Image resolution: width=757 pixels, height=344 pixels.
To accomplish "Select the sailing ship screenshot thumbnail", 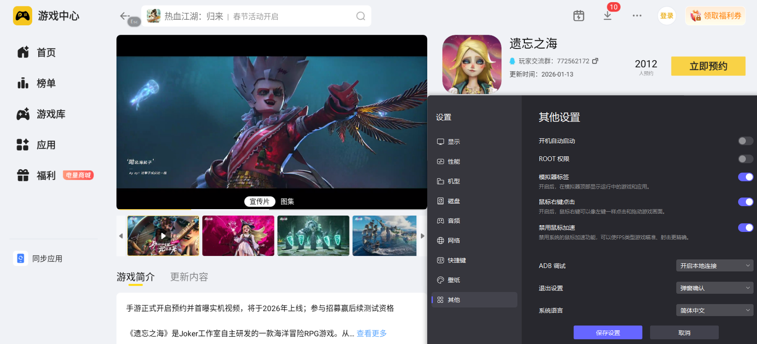I will [385, 236].
